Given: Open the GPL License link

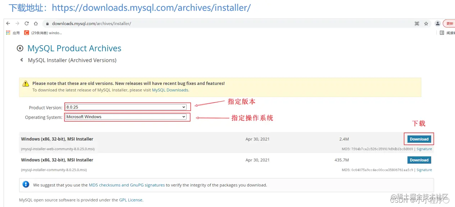Looking at the screenshot, I should point(131,200).
